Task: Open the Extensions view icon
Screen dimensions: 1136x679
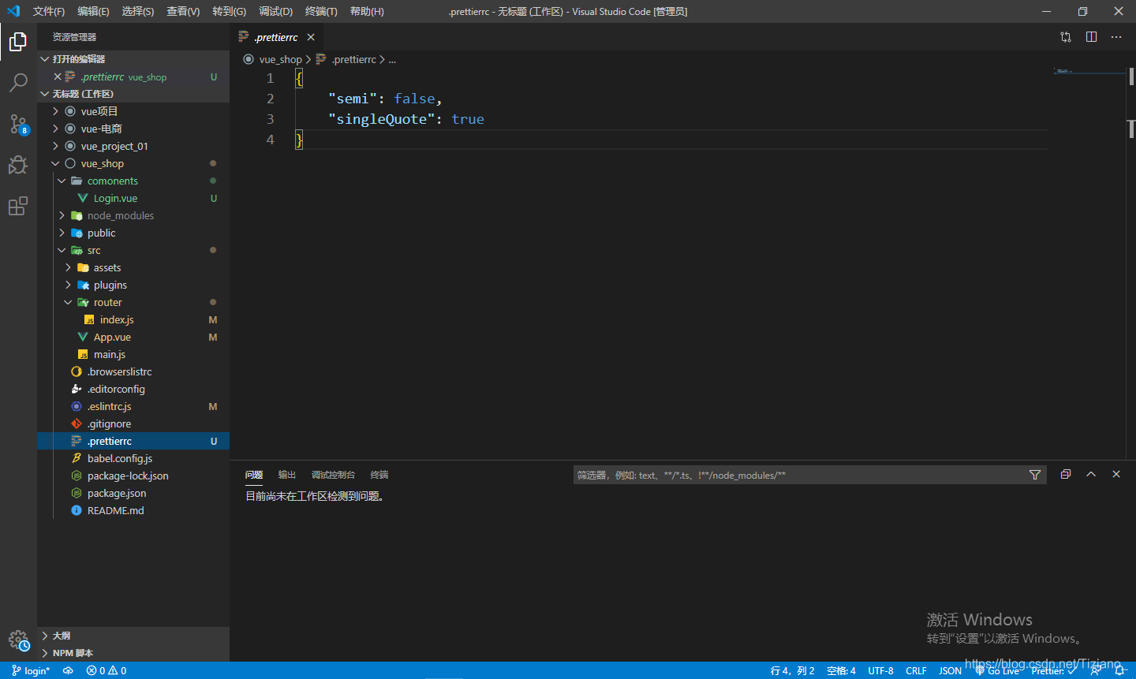Action: coord(17,206)
